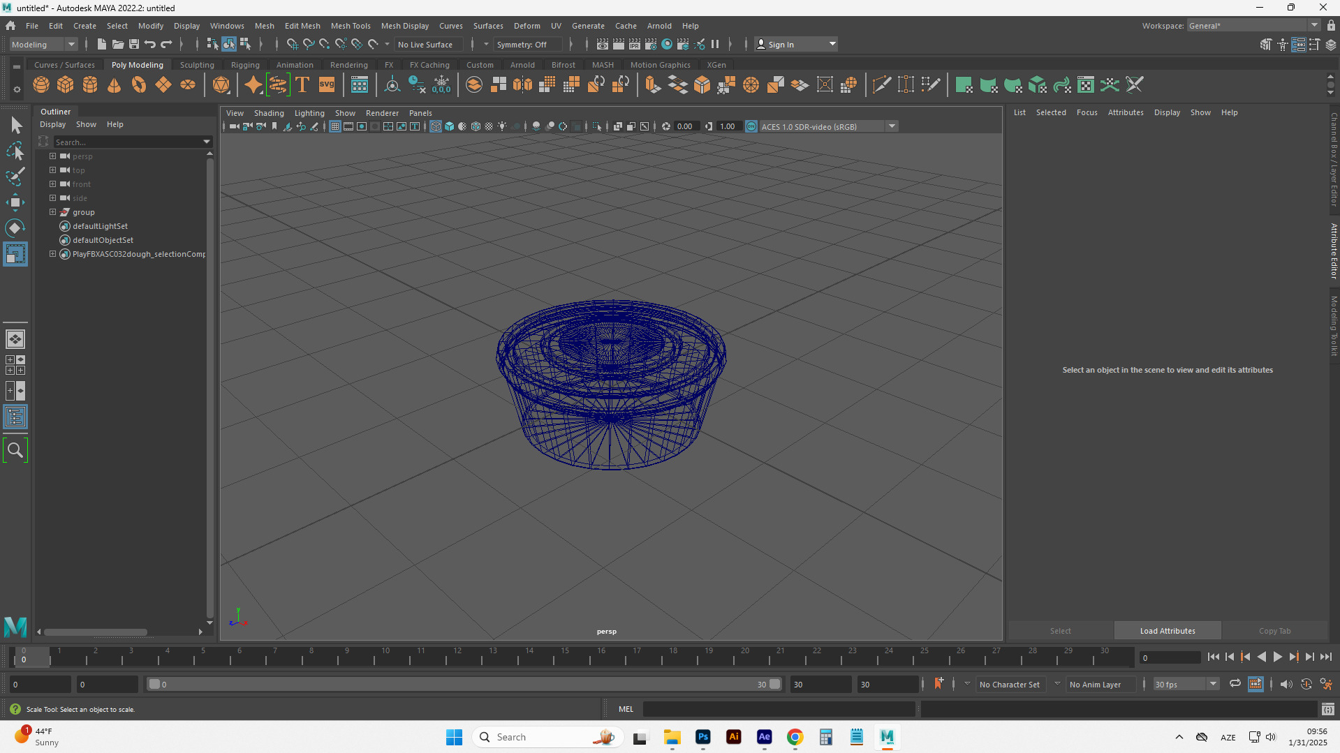Toggle color management ON button in viewport
Image resolution: width=1340 pixels, height=753 pixels.
[x=751, y=126]
